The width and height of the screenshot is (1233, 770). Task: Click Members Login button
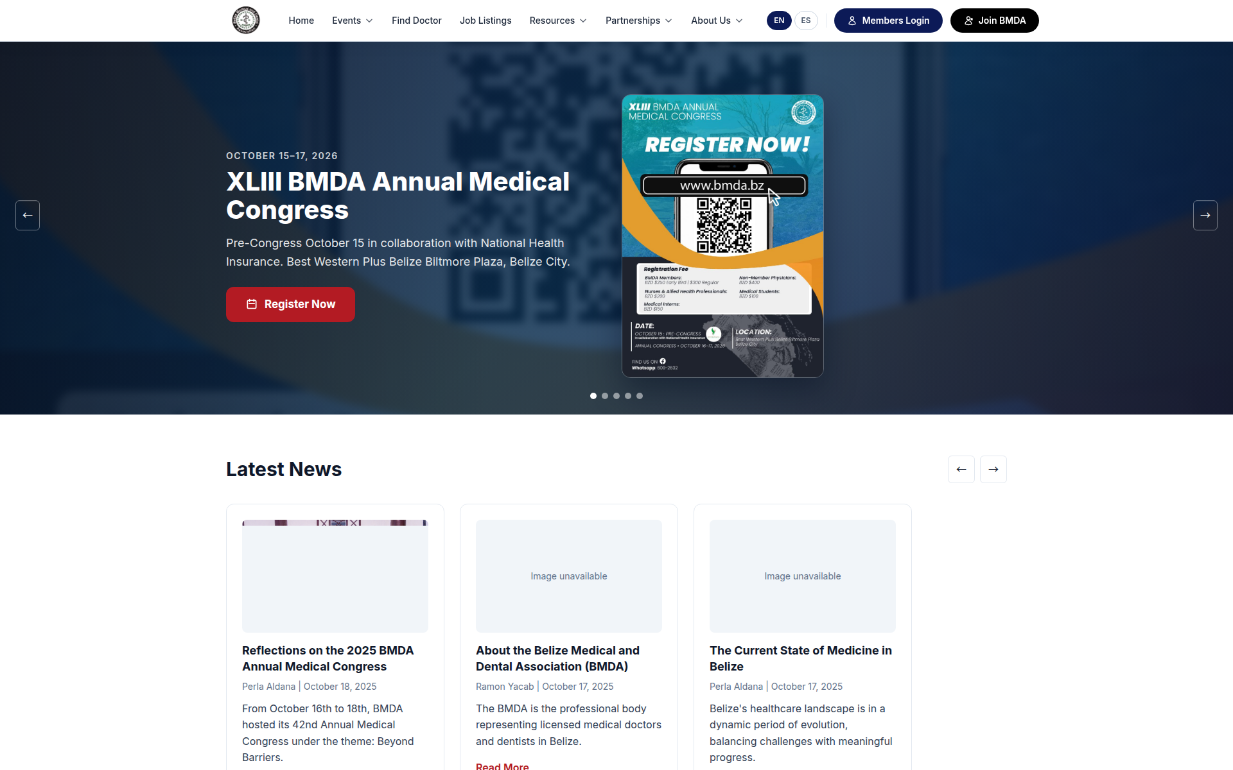888,21
